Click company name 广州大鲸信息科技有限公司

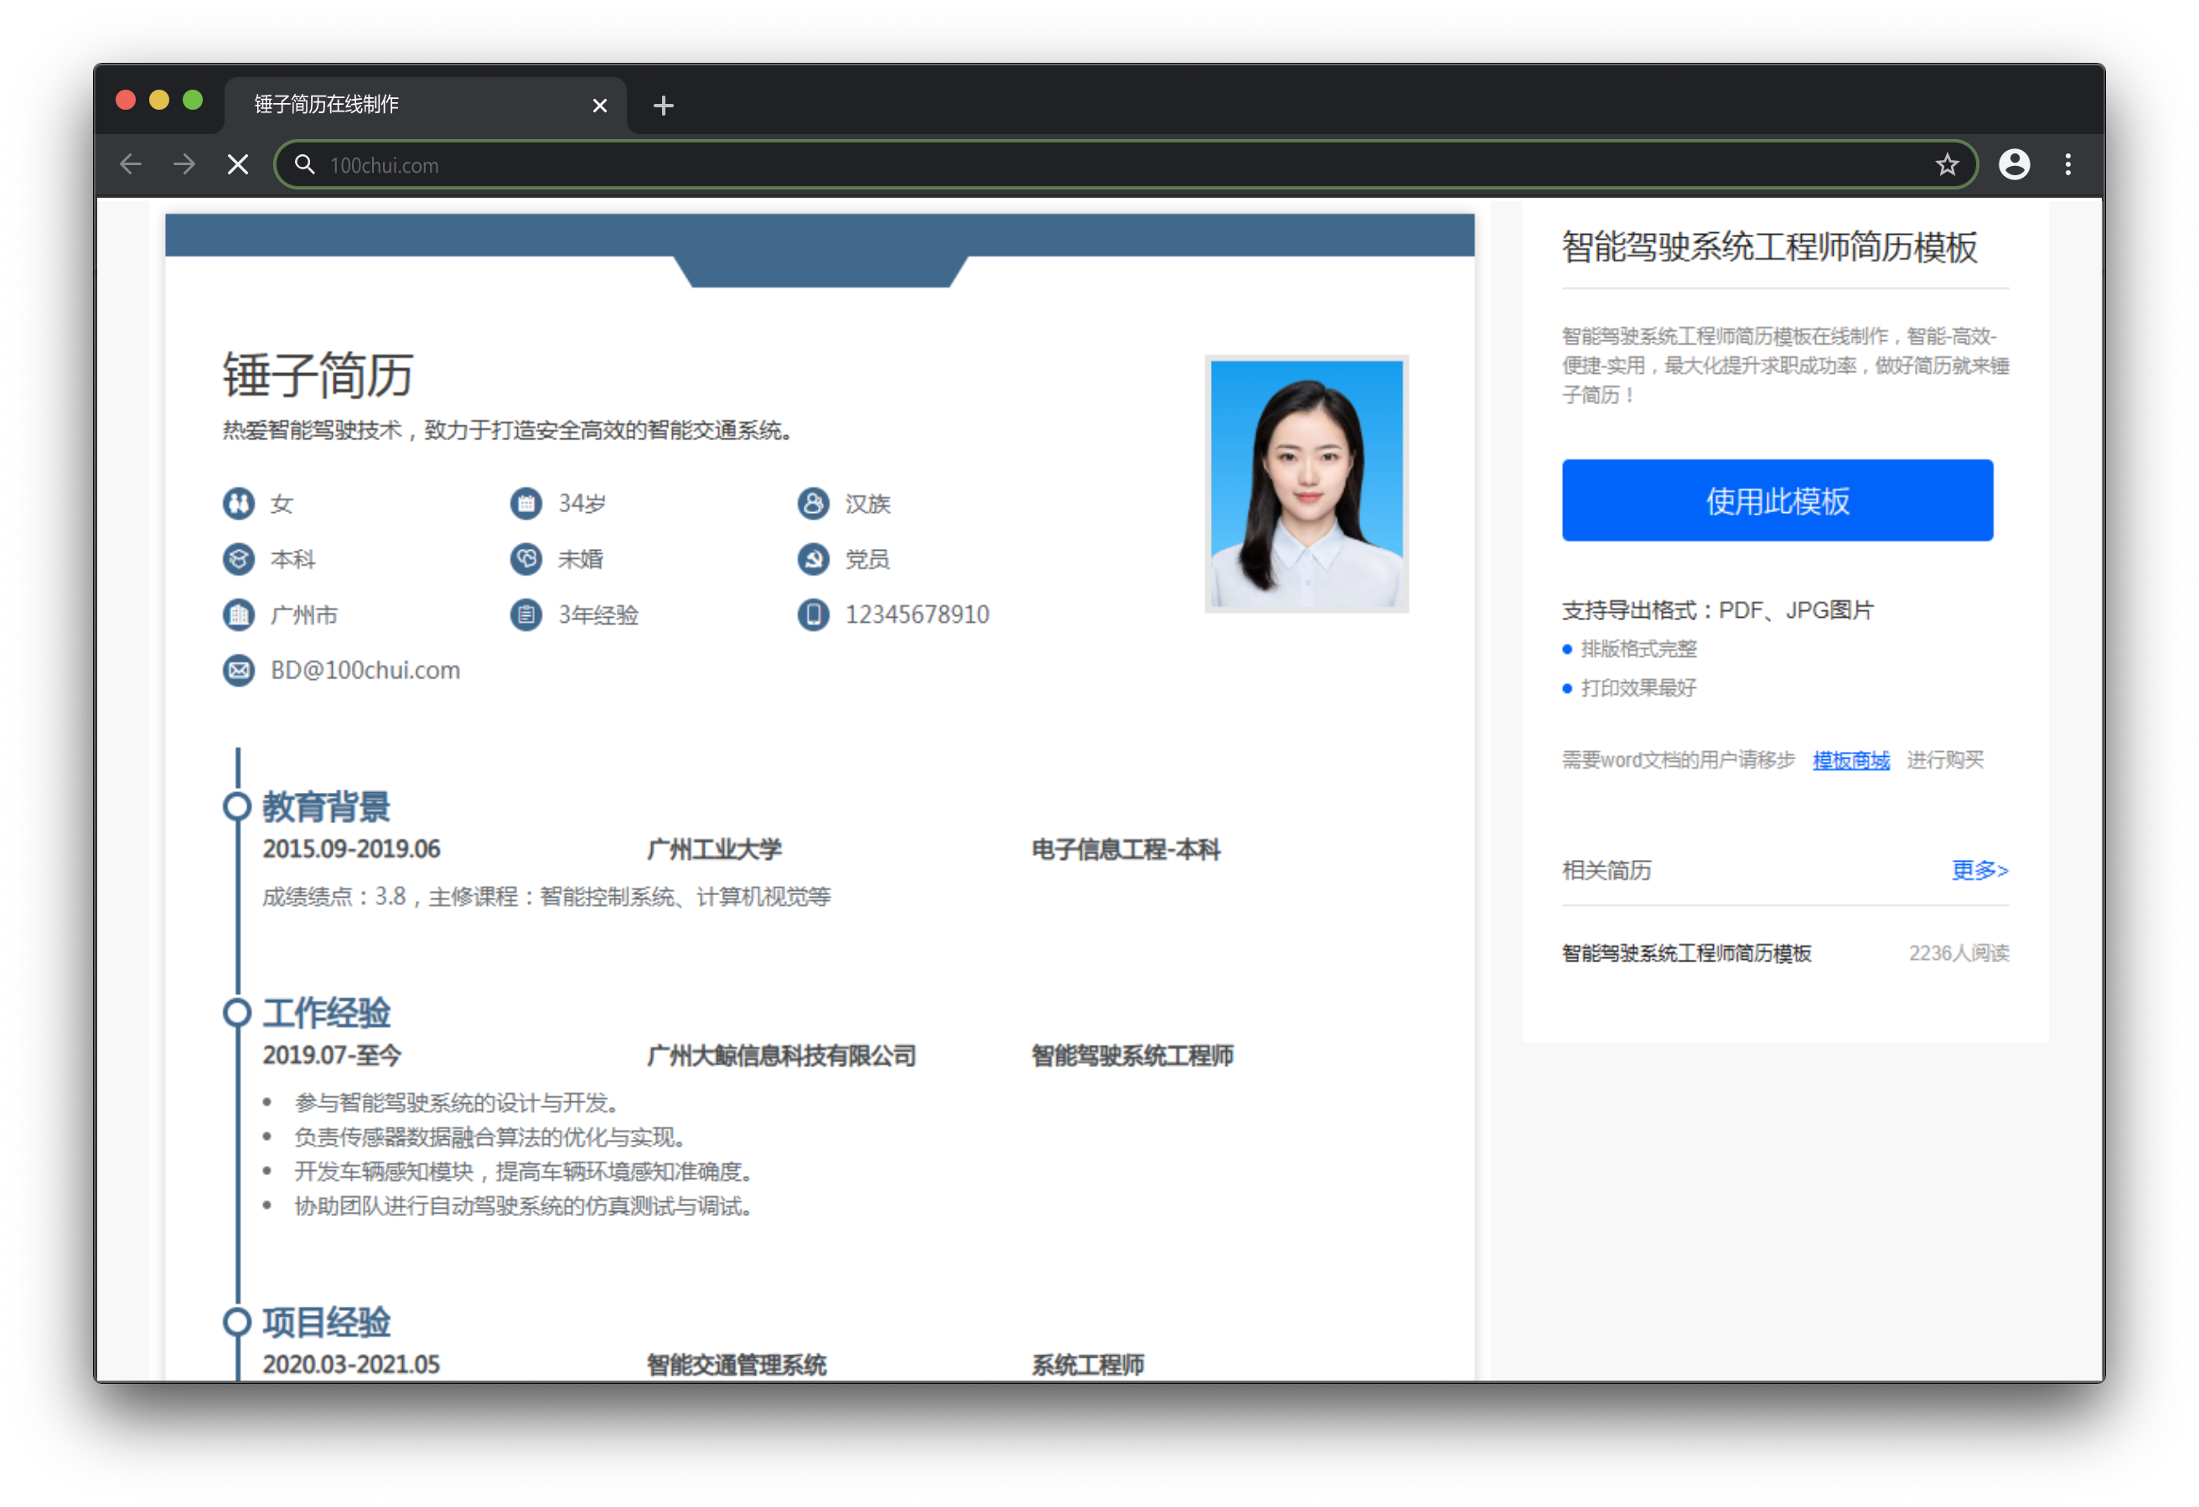click(782, 1056)
